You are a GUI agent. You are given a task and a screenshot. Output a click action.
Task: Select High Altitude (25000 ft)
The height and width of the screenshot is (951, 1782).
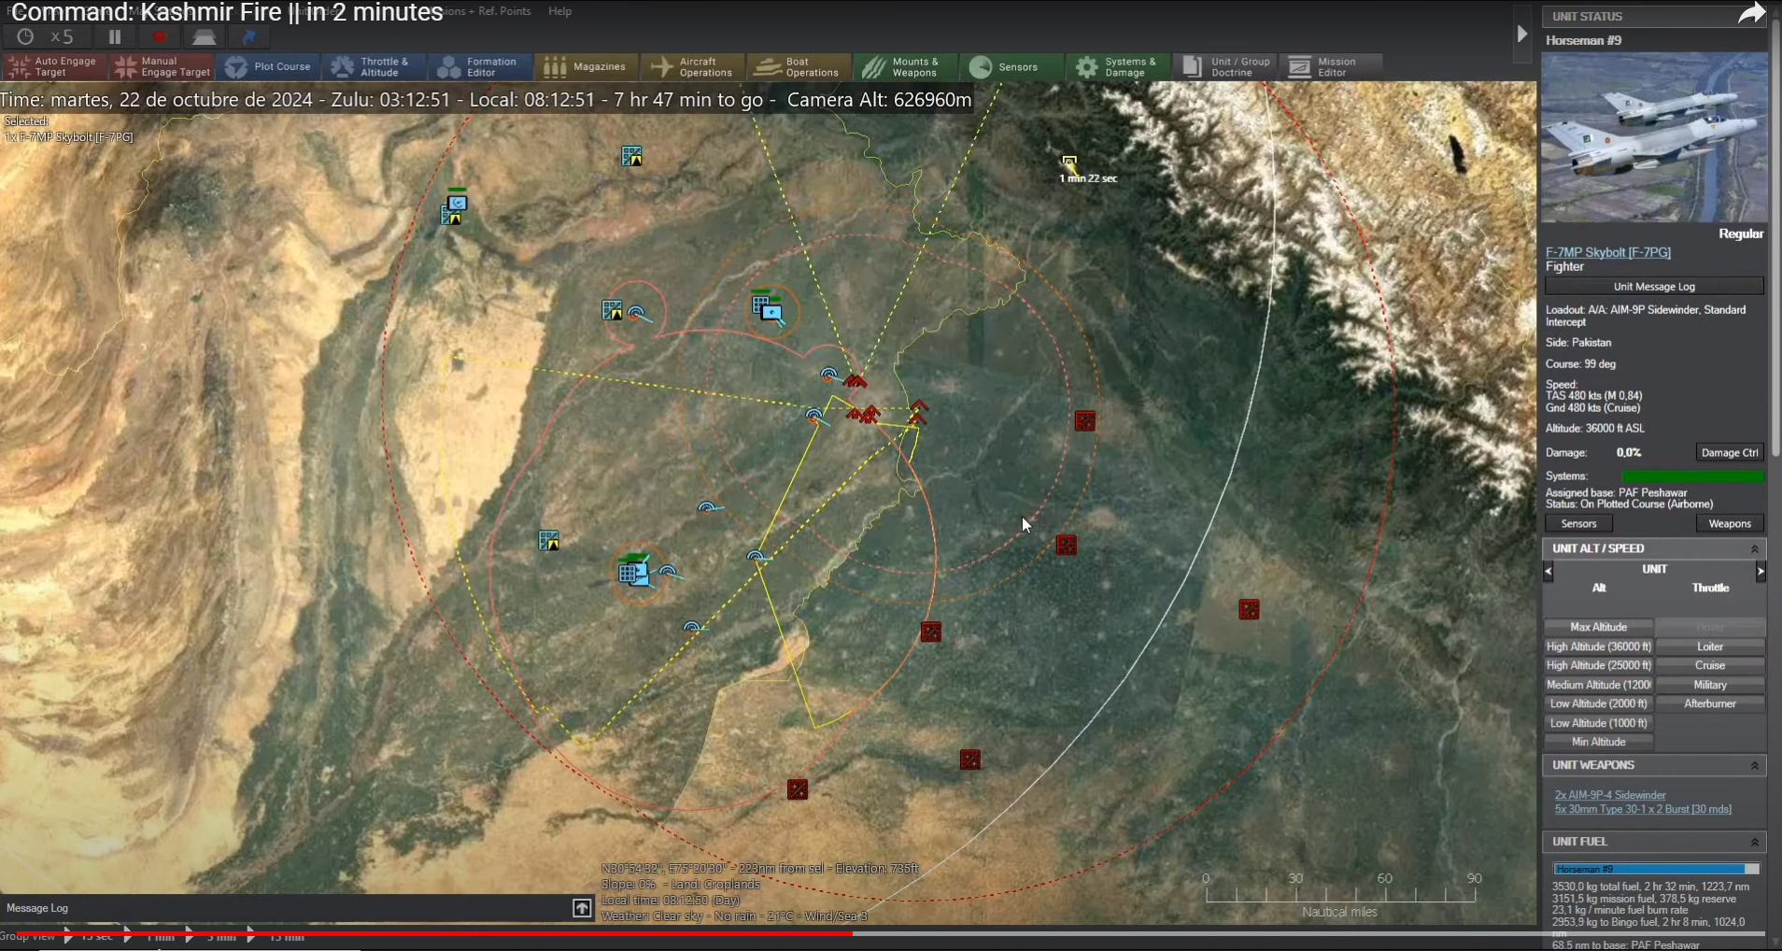pyautogui.click(x=1598, y=665)
